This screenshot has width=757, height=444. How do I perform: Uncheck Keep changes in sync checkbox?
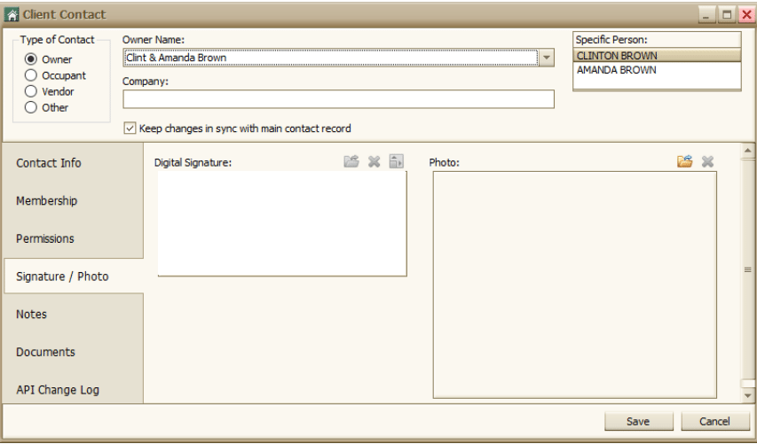pos(130,129)
